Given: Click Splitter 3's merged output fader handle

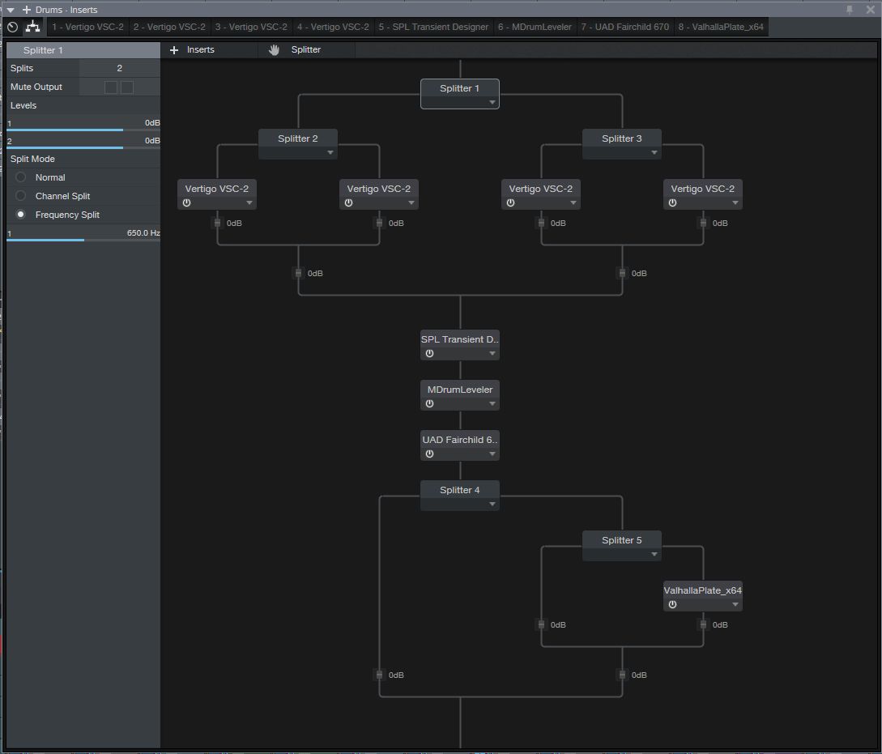Looking at the screenshot, I should click(622, 273).
